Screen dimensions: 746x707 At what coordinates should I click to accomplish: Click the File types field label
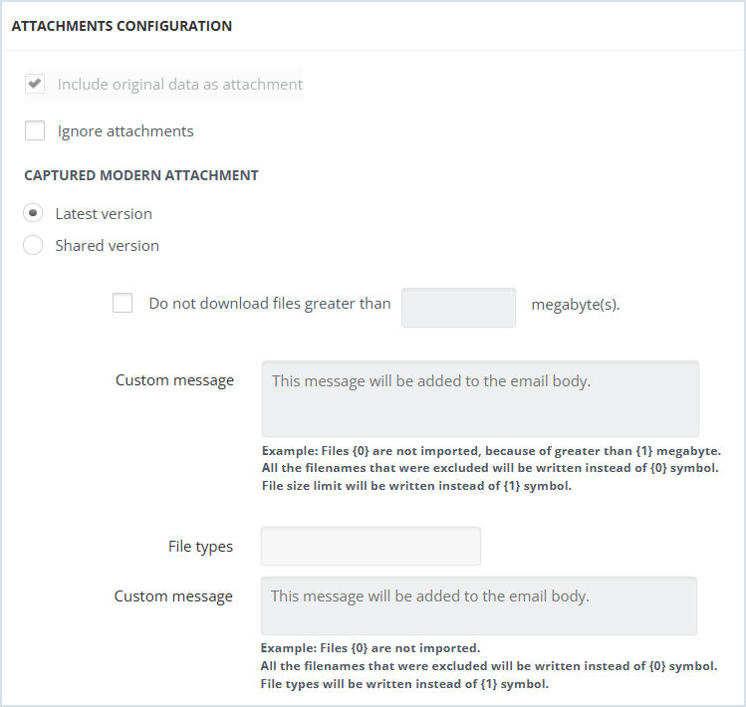tap(200, 547)
